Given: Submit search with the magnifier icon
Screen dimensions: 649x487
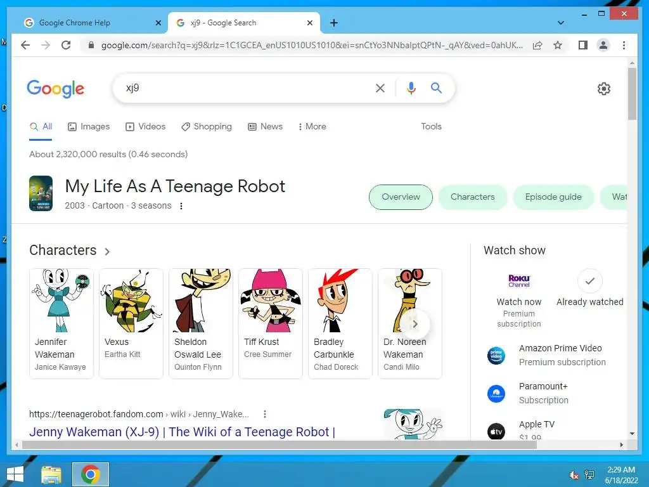Looking at the screenshot, I should [x=436, y=88].
